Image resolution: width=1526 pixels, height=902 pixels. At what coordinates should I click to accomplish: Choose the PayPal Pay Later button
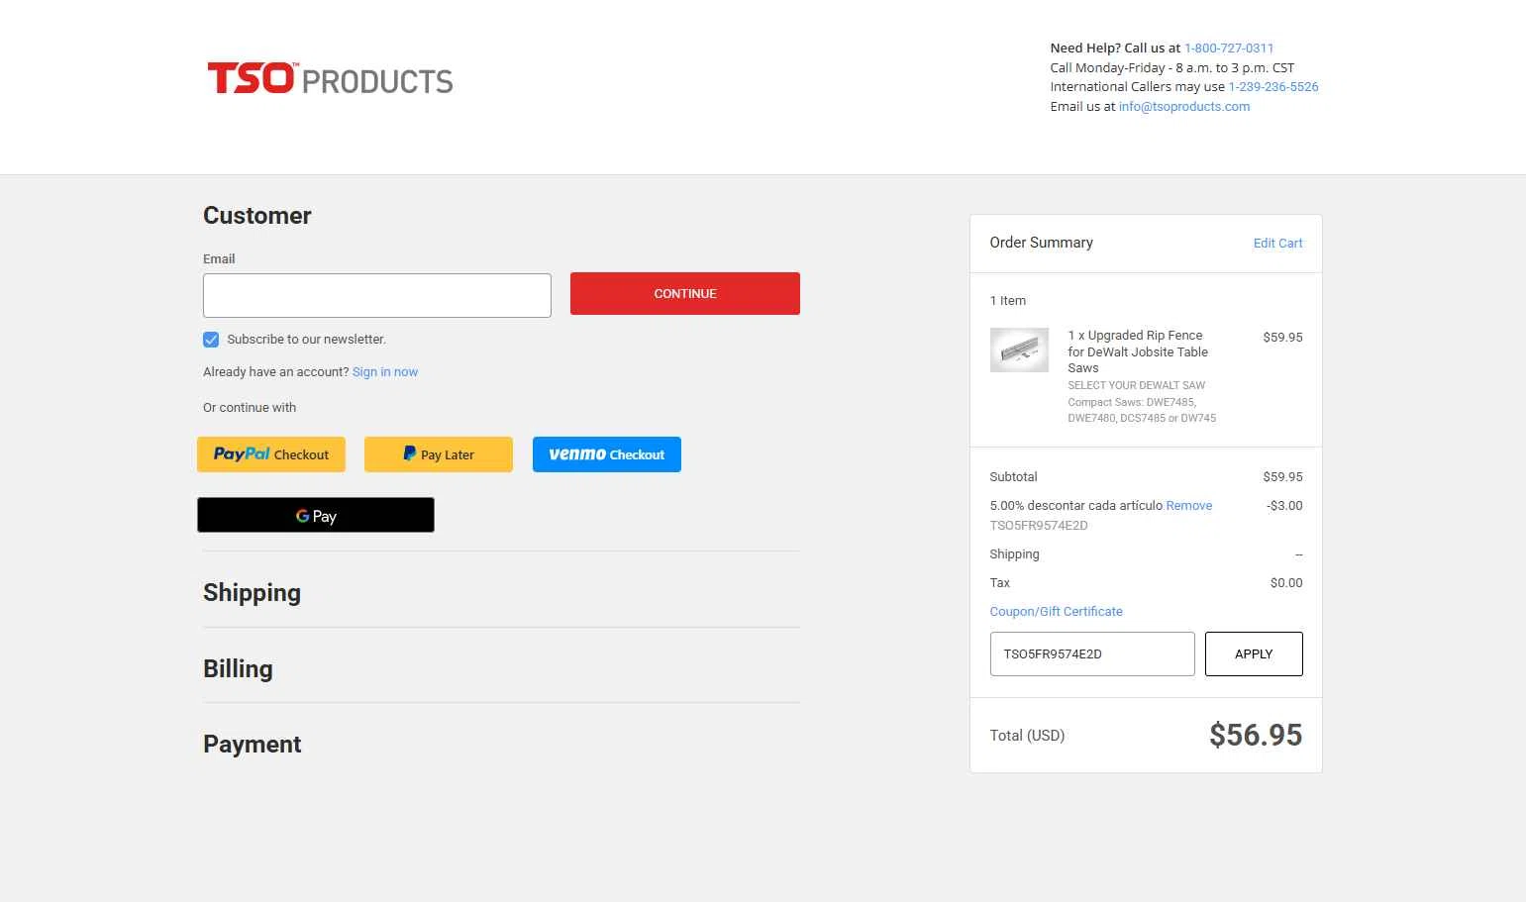tap(439, 454)
